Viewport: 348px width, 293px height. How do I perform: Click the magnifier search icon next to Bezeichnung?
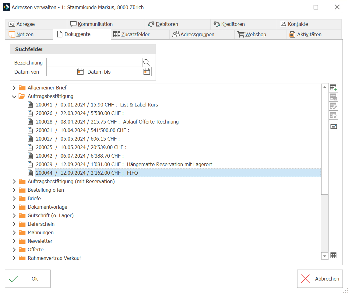pyautogui.click(x=146, y=63)
